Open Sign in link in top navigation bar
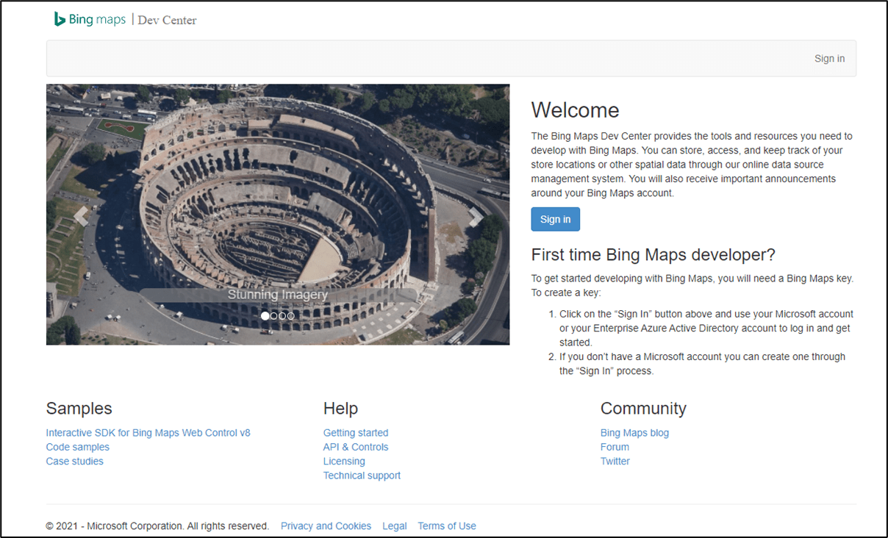 [x=829, y=59]
